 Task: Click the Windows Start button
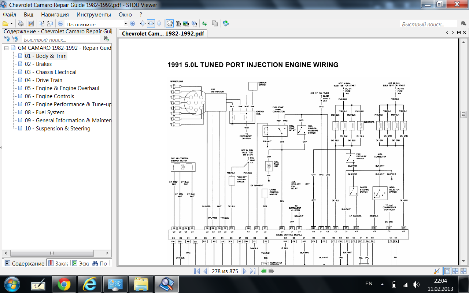click(x=12, y=284)
